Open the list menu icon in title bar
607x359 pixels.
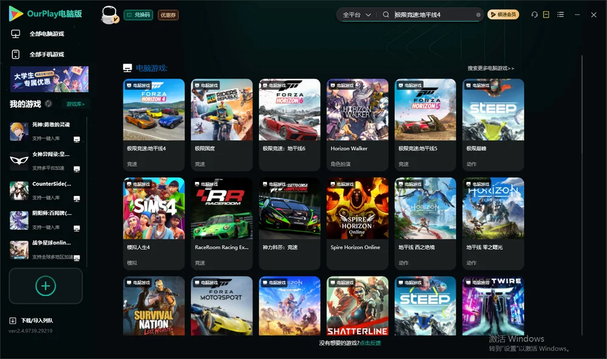click(560, 15)
